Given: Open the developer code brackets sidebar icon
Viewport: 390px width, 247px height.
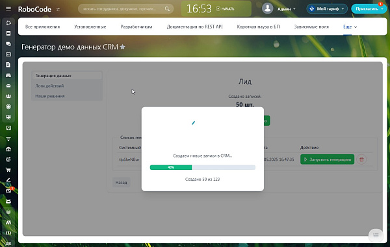Looking at the screenshot, I should 8,233.
